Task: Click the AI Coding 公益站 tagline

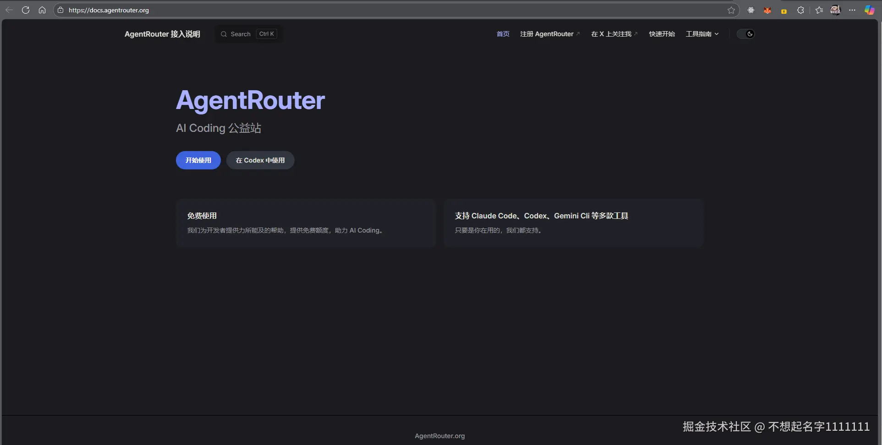Action: click(219, 128)
